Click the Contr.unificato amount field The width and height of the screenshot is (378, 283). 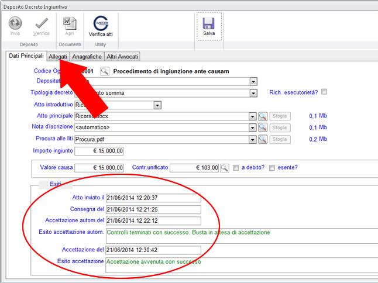[x=194, y=168]
